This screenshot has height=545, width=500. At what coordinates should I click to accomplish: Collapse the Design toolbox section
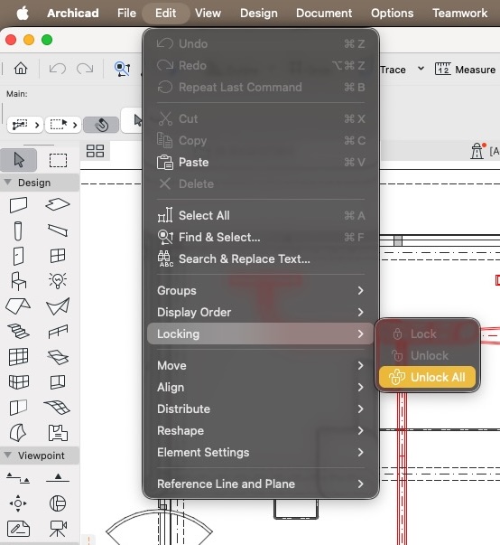(x=7, y=183)
